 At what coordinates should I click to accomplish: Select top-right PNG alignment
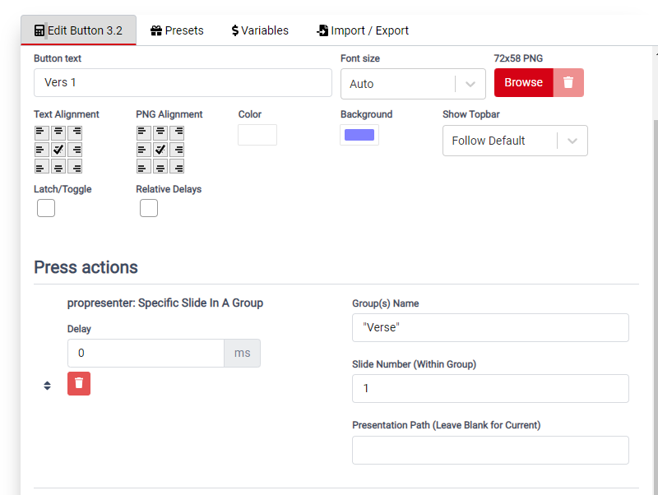(177, 132)
